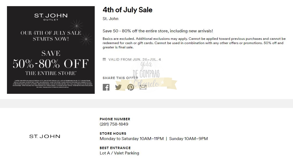Image resolution: width=293 pixels, height=159 pixels.
Task: Click the "Lot A / Valet Parking" entrance text
Action: [x=119, y=153]
